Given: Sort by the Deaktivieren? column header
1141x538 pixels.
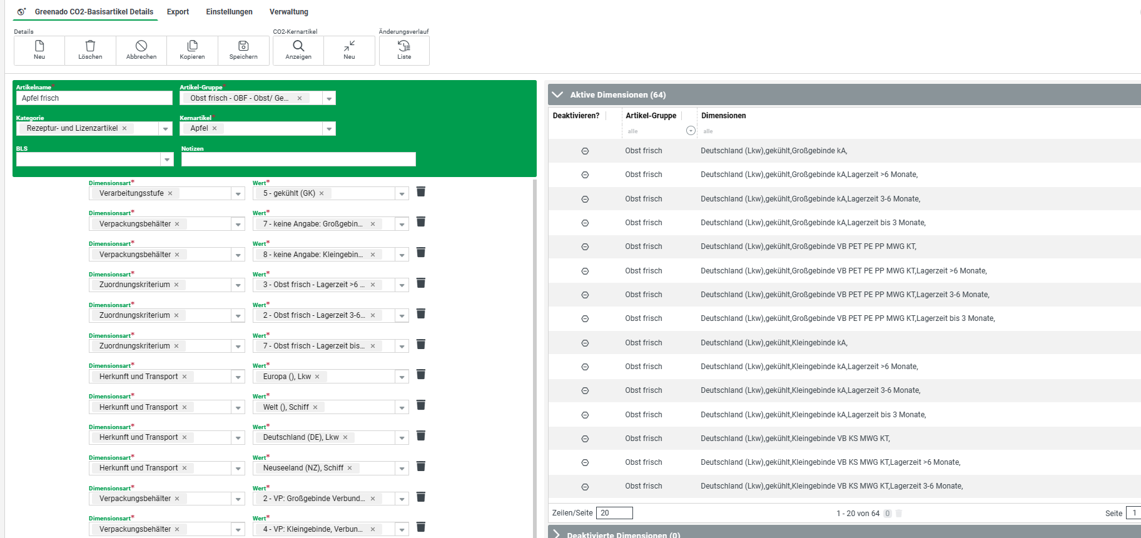Looking at the screenshot, I should tap(576, 116).
